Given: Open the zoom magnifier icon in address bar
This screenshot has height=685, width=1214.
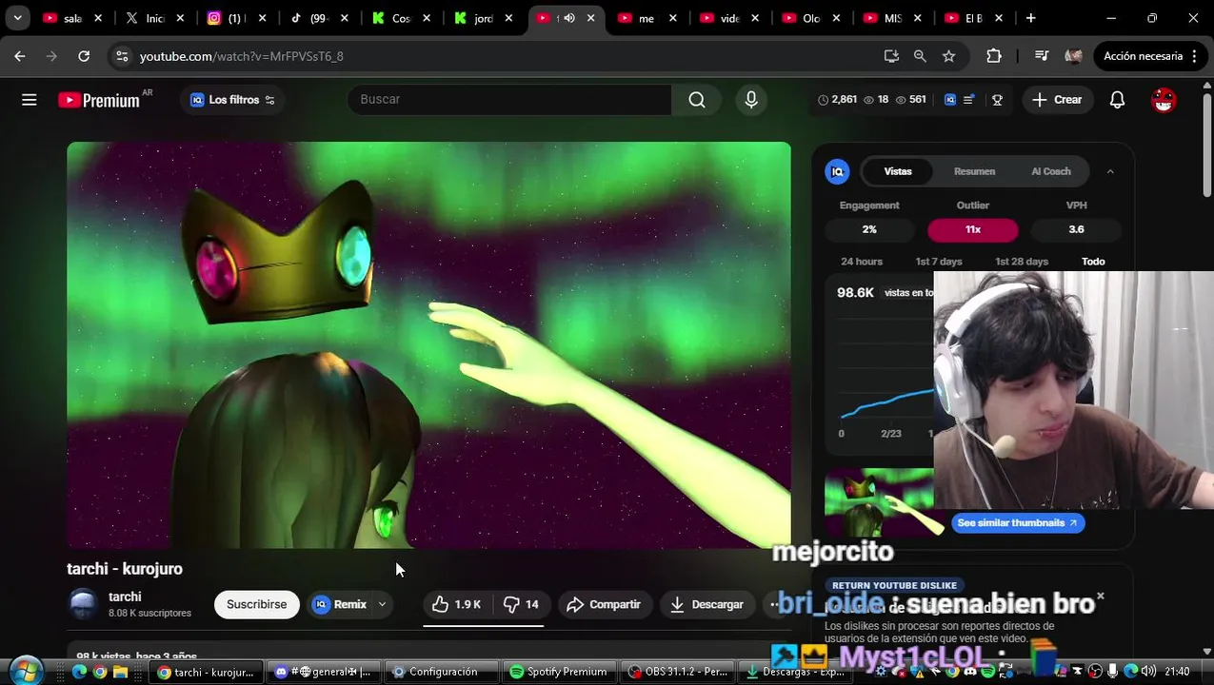Looking at the screenshot, I should click(920, 56).
